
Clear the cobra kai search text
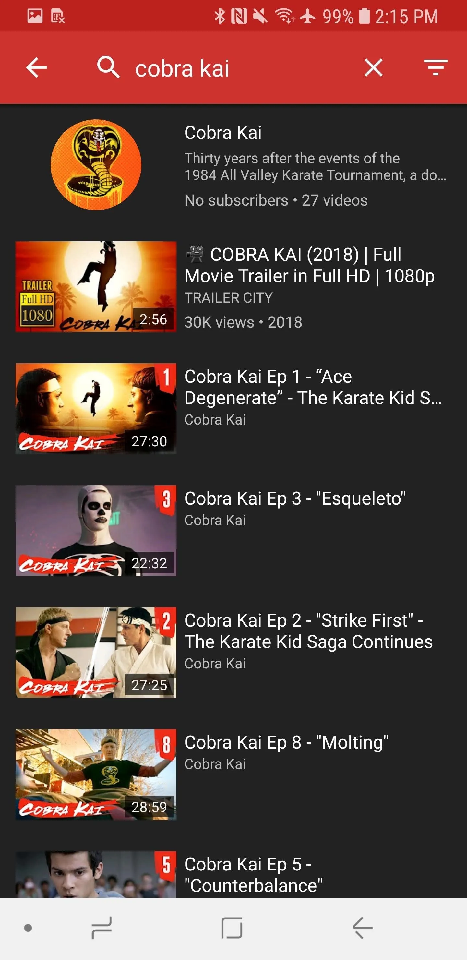click(374, 67)
